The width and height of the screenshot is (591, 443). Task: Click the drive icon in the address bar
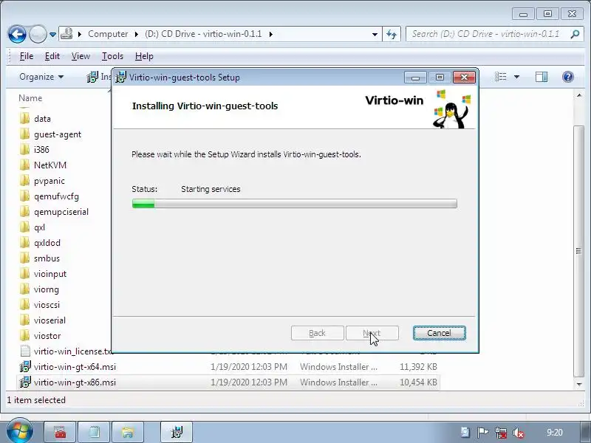tap(66, 33)
